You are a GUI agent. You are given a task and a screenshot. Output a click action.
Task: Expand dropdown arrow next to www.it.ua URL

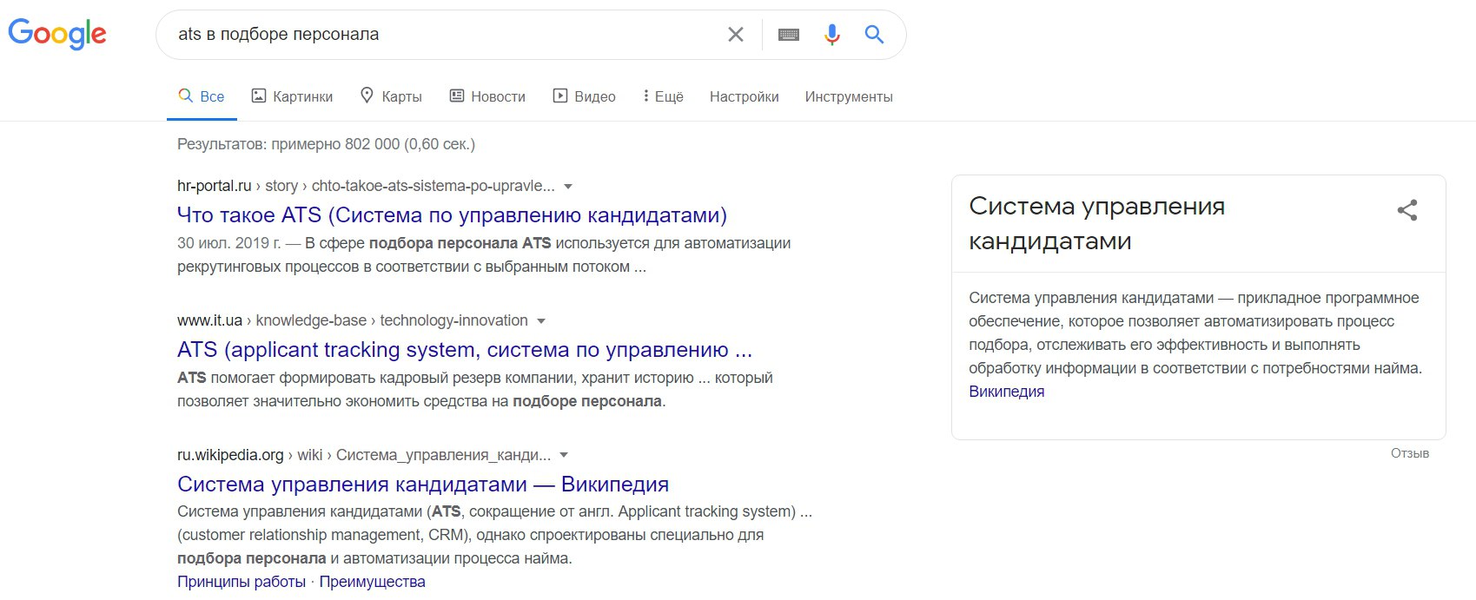(541, 321)
